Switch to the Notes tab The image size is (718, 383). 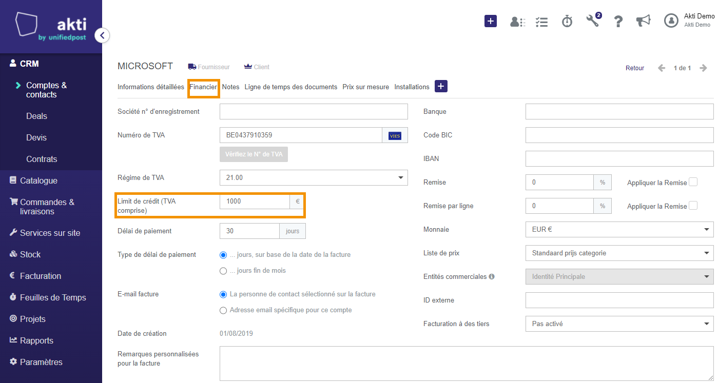point(231,87)
